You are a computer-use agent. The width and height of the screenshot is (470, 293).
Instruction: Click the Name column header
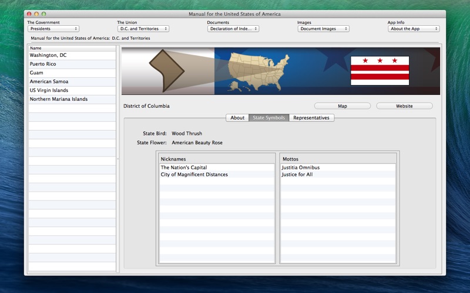72,48
